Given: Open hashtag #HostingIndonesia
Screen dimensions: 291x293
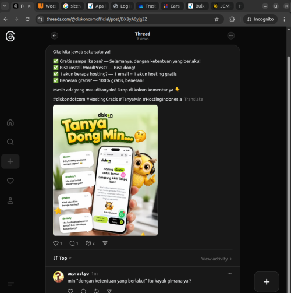Looking at the screenshot, I should pyautogui.click(x=162, y=99).
